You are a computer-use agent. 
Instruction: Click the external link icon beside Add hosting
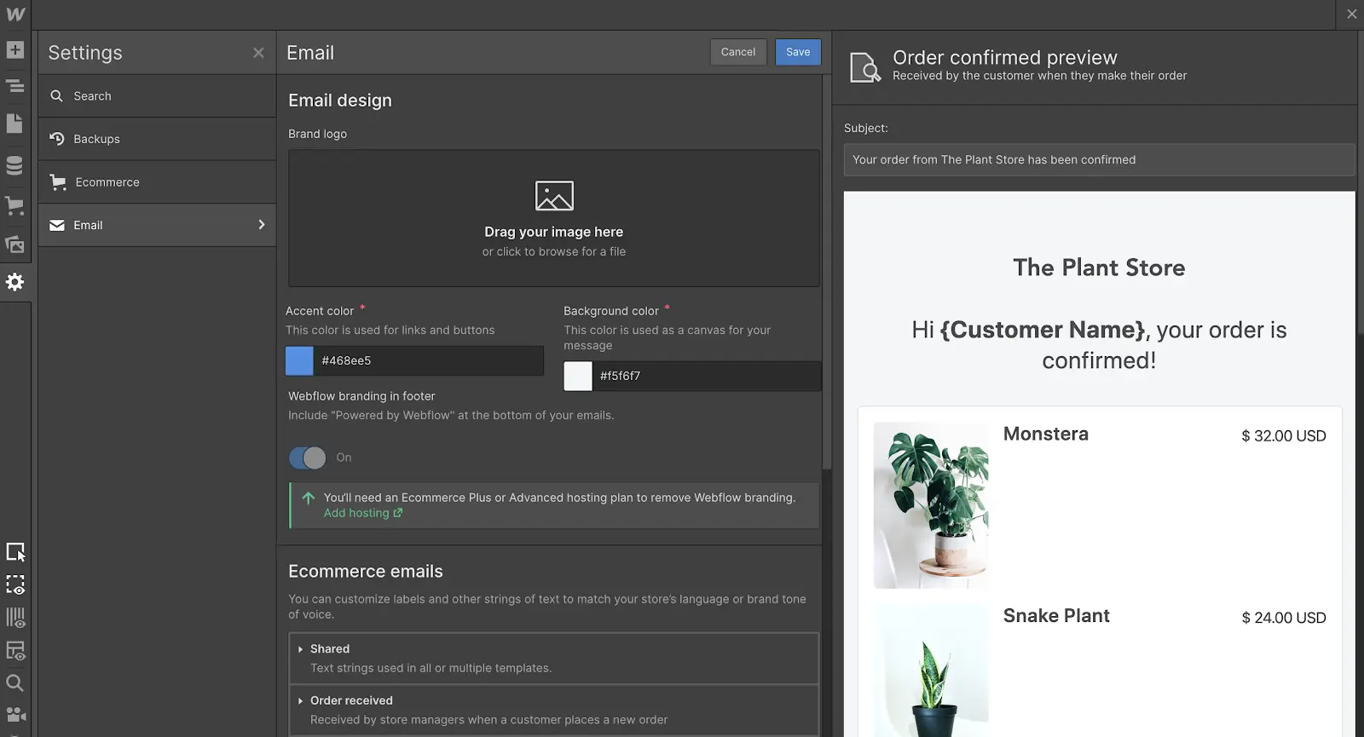(398, 513)
